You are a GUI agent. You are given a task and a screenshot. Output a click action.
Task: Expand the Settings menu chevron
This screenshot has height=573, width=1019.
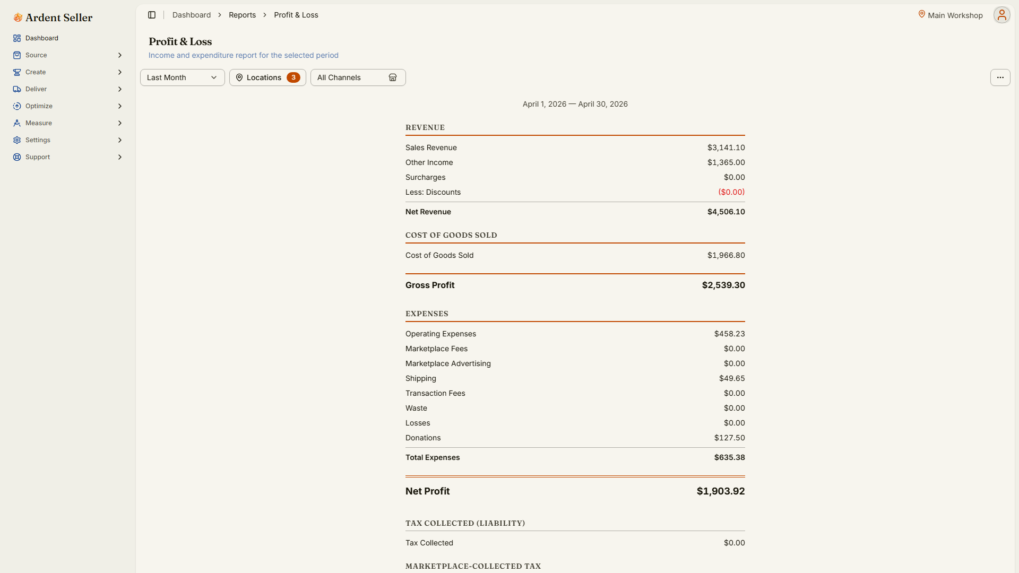pos(120,140)
